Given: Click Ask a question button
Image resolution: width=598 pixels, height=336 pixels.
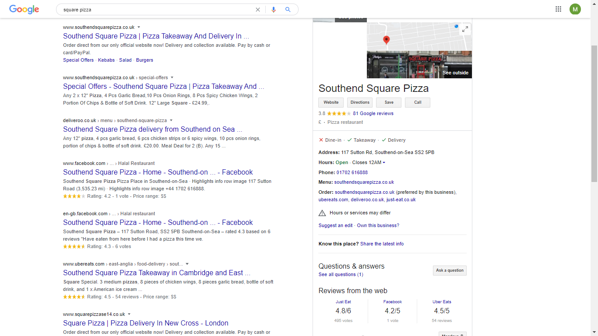Looking at the screenshot, I should coord(450,270).
